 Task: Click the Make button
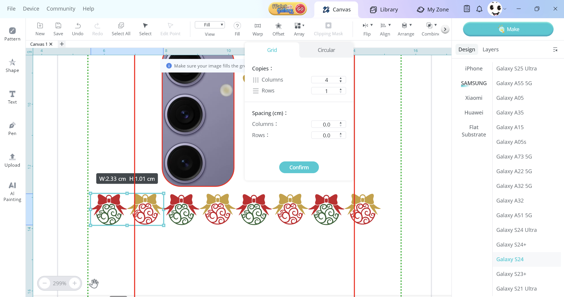pyautogui.click(x=508, y=29)
